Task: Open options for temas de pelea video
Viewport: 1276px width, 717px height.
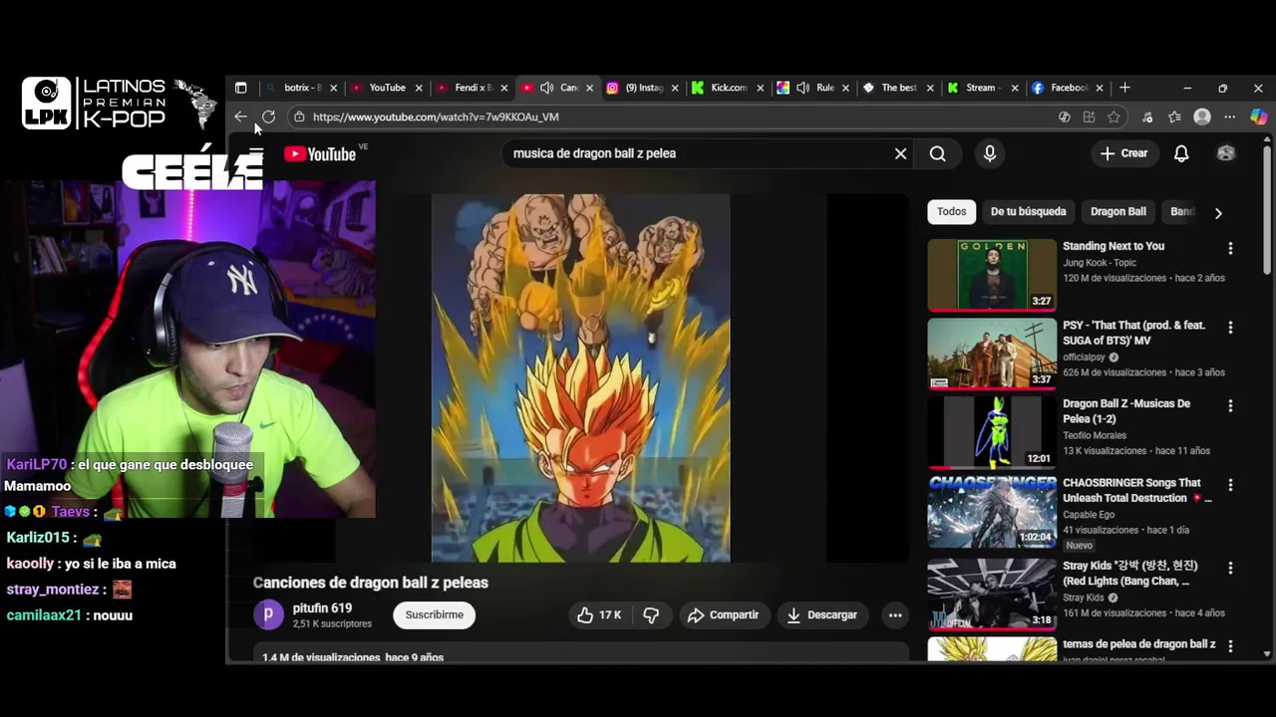Action: point(1230,646)
